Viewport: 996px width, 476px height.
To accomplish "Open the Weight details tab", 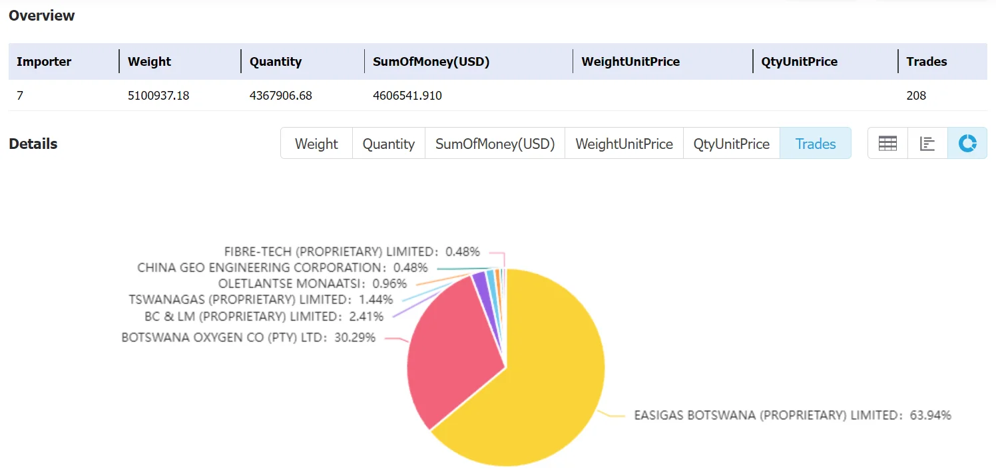I will [x=316, y=144].
